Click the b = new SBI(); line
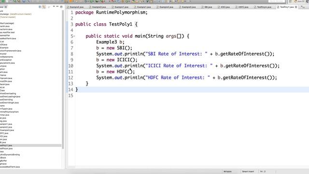The height and width of the screenshot is (174, 309). 114,48
